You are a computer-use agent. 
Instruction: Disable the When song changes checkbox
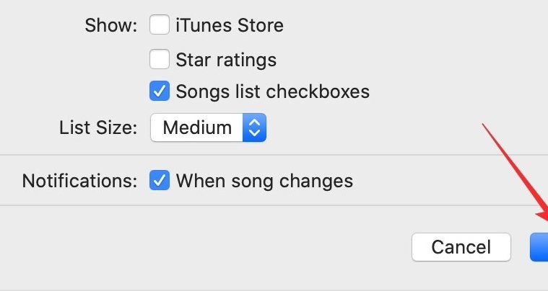[159, 180]
